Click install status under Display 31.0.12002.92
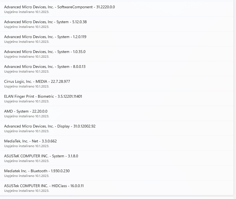236x199 pixels. pos(27,131)
